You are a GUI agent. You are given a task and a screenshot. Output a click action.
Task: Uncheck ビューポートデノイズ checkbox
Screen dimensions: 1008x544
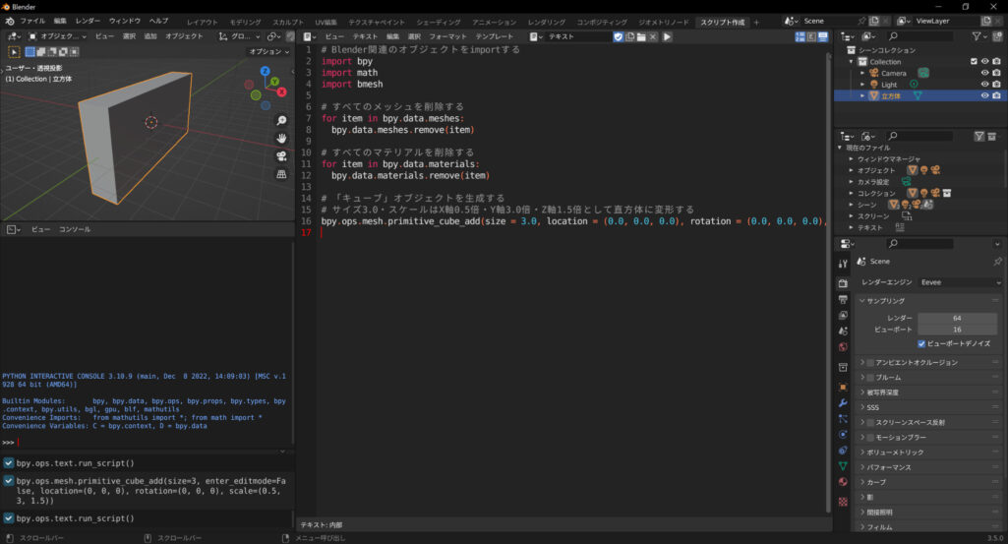(921, 343)
